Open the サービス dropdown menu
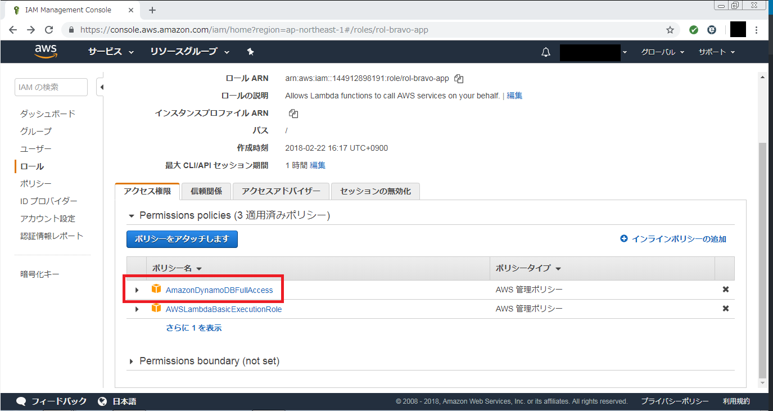This screenshot has width=773, height=411. point(111,52)
